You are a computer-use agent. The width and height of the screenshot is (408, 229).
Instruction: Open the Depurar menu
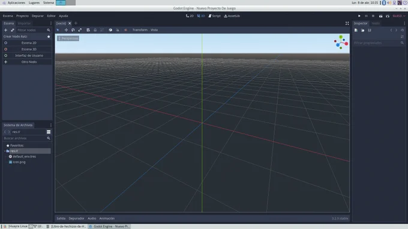[x=38, y=16]
